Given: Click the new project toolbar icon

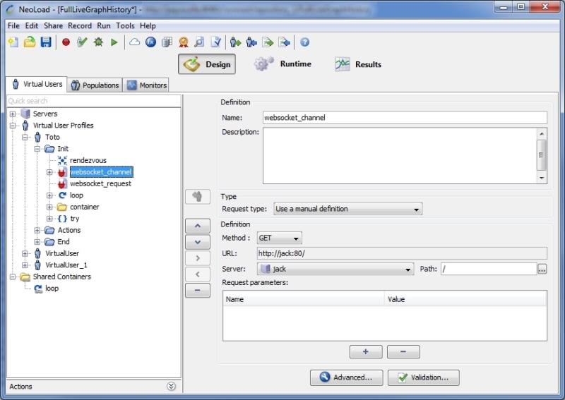Looking at the screenshot, I should (13, 42).
